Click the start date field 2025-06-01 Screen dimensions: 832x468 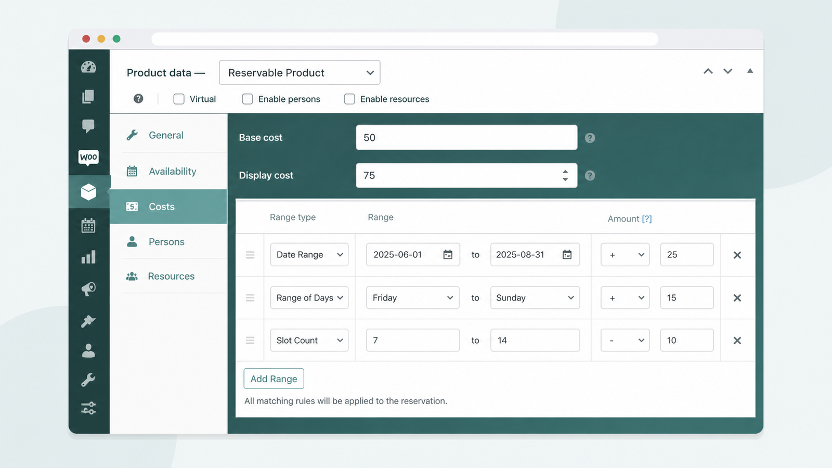(x=413, y=255)
